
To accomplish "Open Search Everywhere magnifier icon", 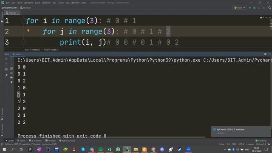I will pos(269,8).
